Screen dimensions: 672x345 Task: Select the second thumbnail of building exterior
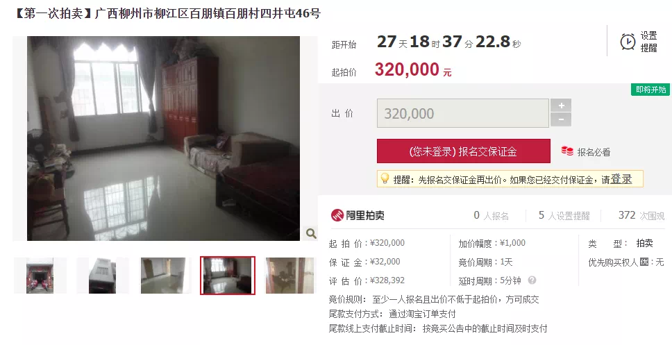103,276
